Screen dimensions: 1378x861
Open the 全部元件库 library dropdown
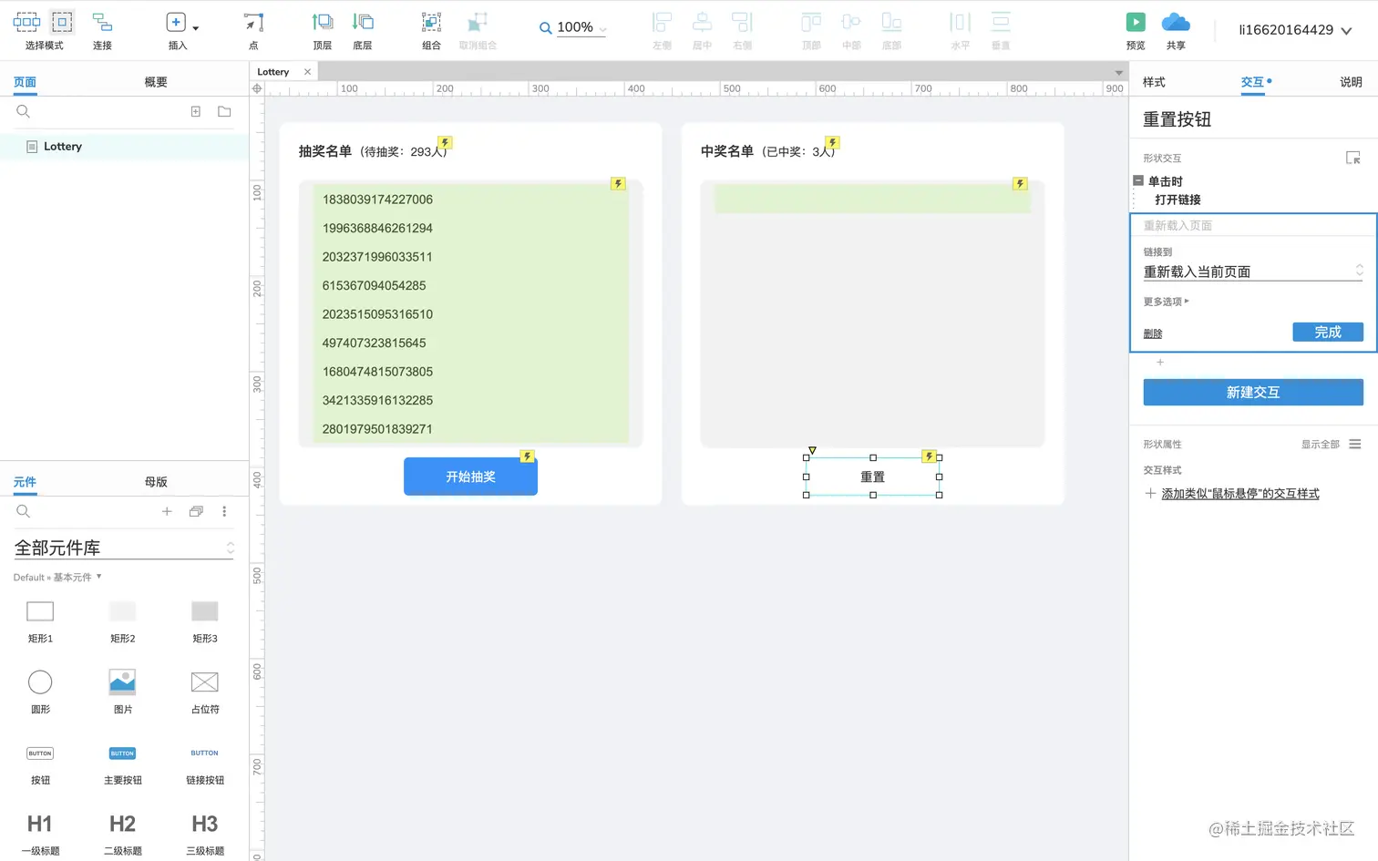coord(124,548)
